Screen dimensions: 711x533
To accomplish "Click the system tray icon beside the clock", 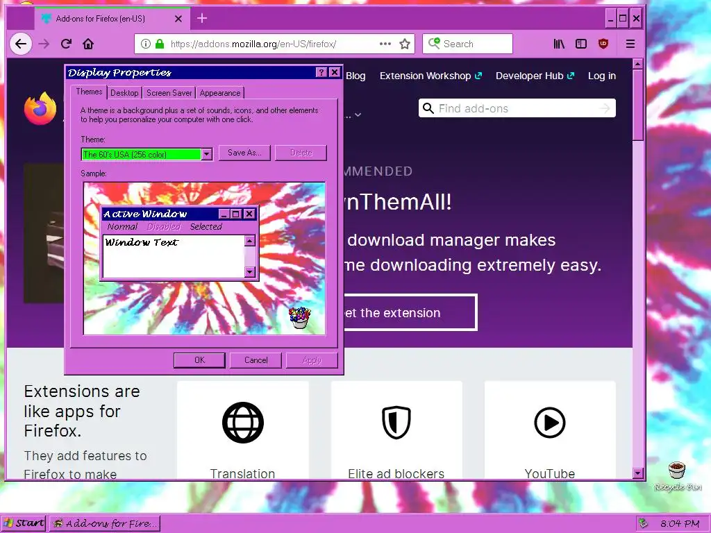I will click(642, 523).
